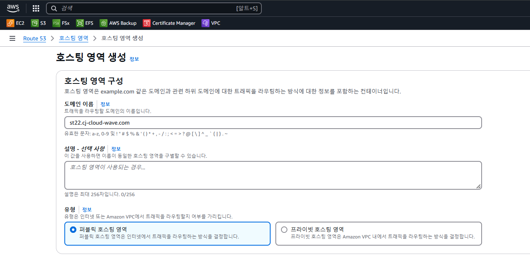Image resolution: width=530 pixels, height=256 pixels.
Task: Select the 퍼블릭 호스팅 영역 radio button
Action: click(x=73, y=230)
